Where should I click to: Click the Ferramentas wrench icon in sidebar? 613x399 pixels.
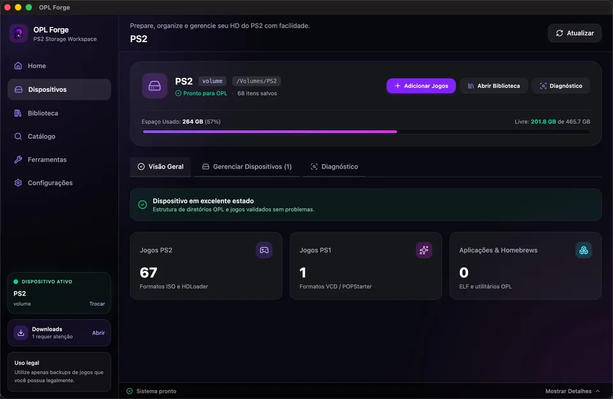pyautogui.click(x=18, y=160)
